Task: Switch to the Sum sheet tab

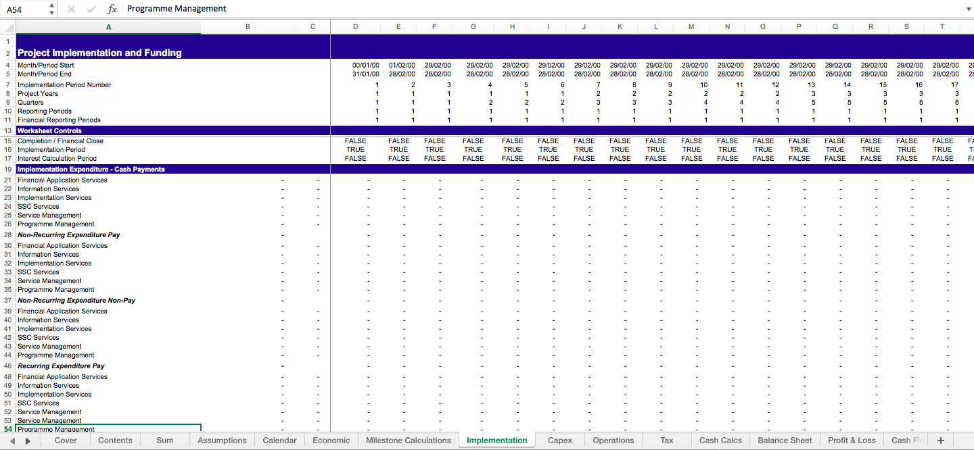Action: click(165, 441)
